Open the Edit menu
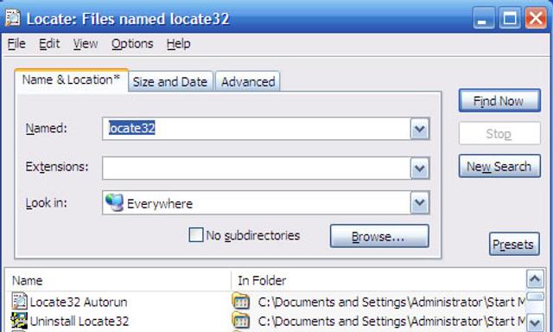 49,44
